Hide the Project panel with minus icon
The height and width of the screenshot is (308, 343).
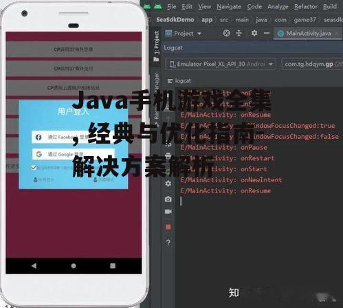click(267, 33)
